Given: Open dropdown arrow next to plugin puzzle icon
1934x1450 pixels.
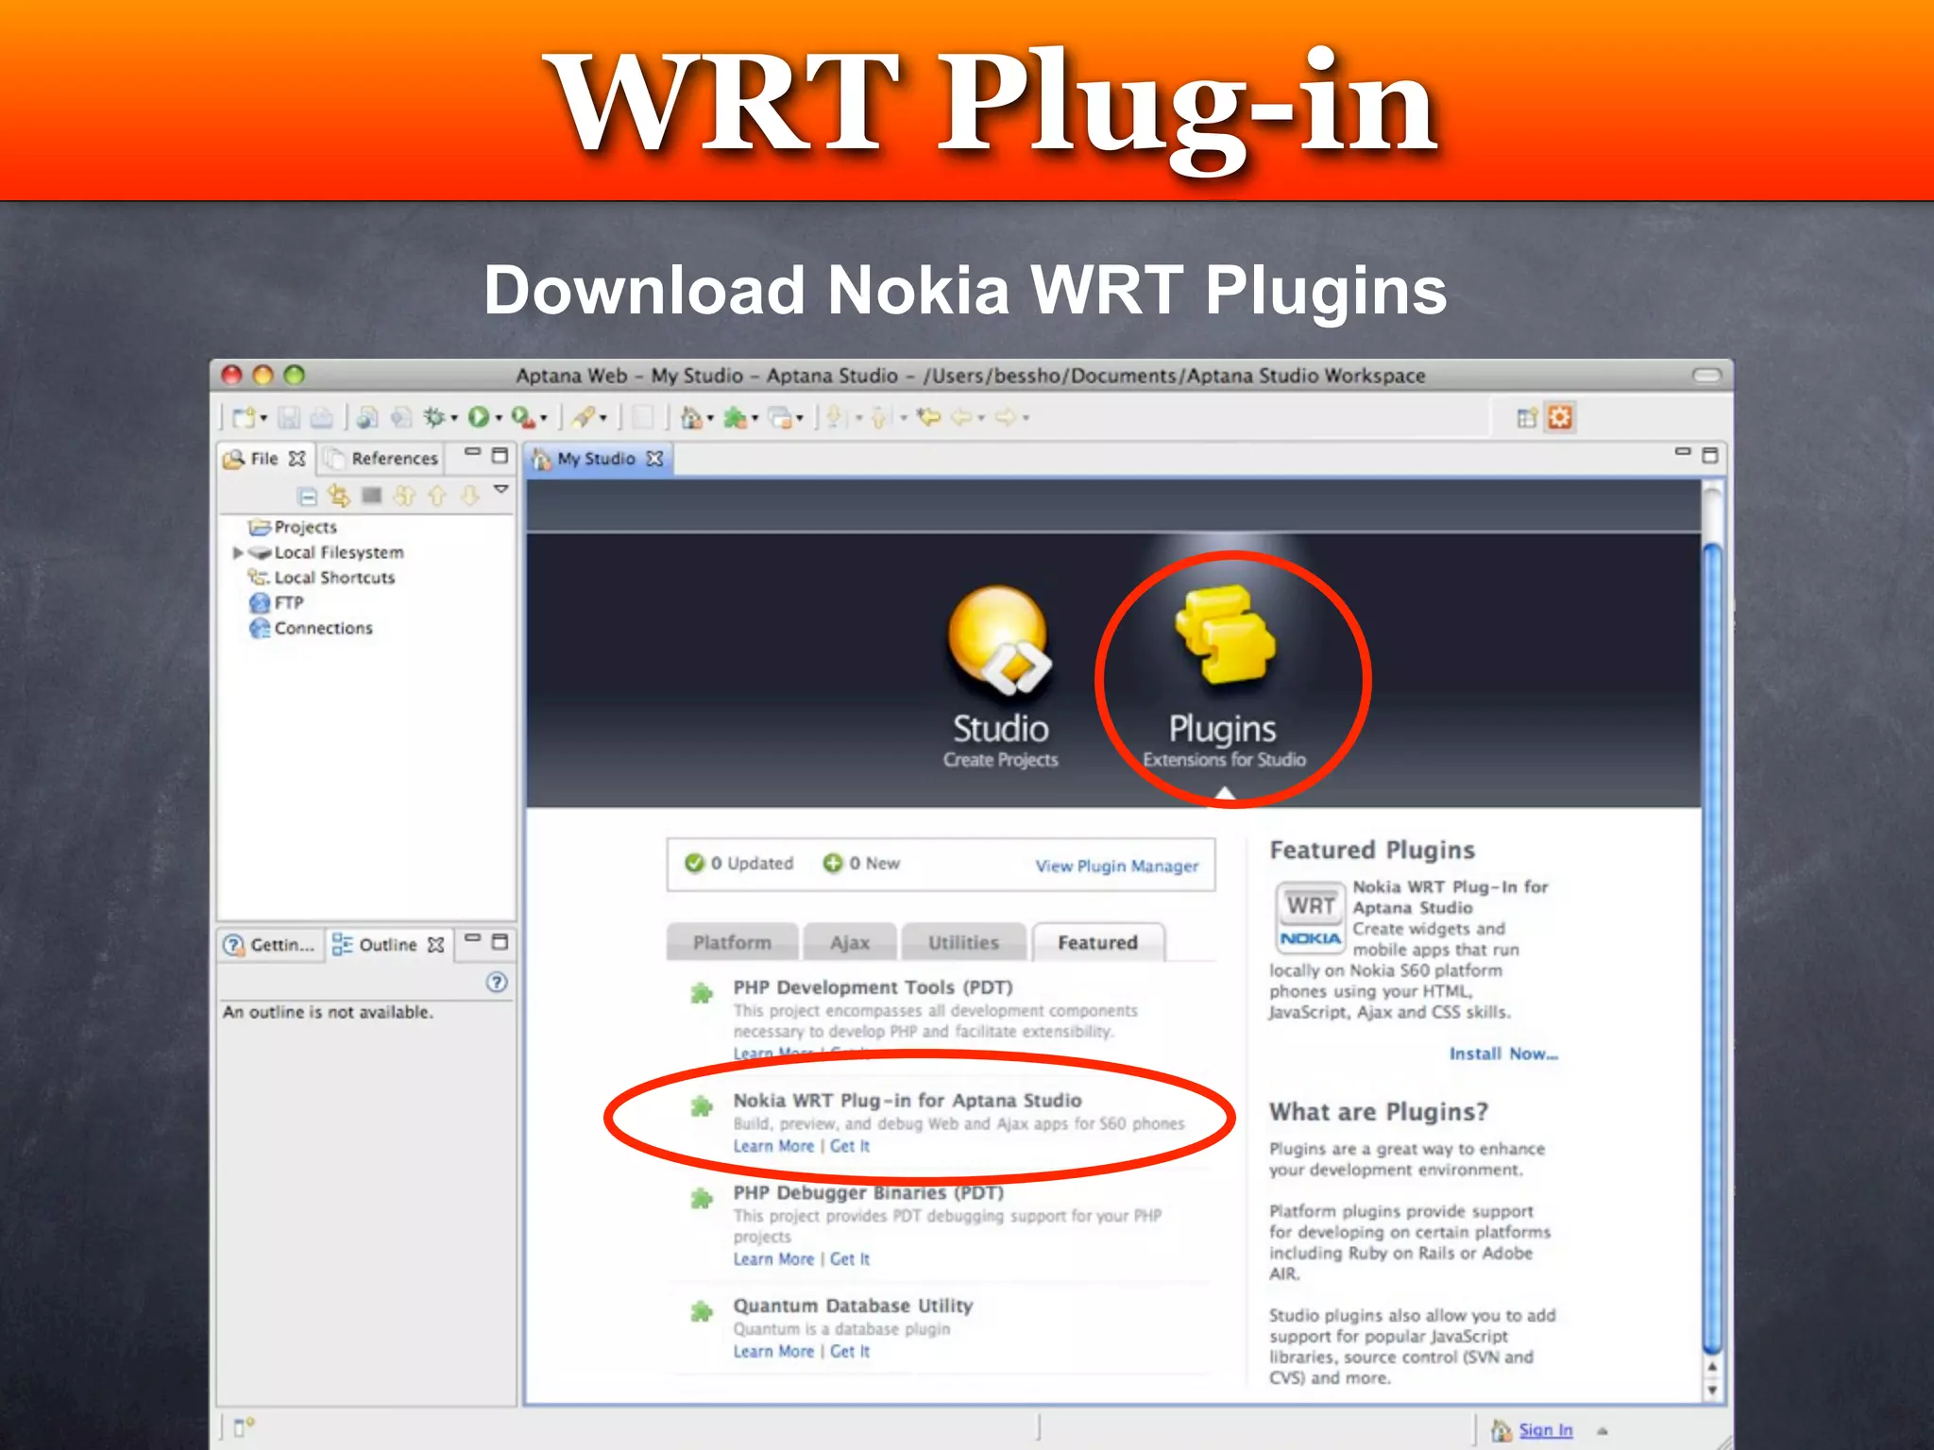Looking at the screenshot, I should pyautogui.click(x=755, y=418).
